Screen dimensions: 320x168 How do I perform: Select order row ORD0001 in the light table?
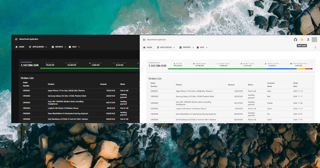(230, 91)
